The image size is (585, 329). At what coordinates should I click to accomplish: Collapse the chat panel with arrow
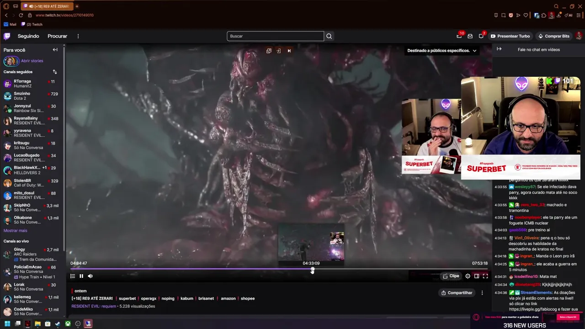(499, 49)
